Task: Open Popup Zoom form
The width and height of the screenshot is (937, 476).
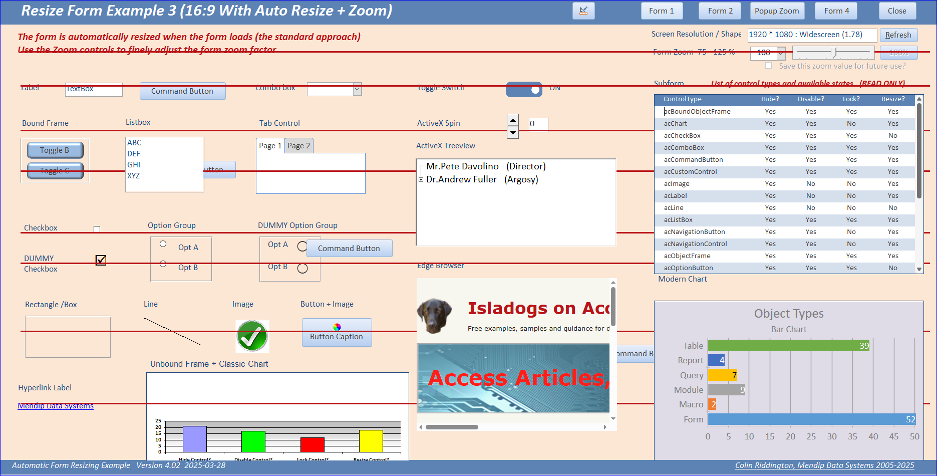Action: click(777, 11)
